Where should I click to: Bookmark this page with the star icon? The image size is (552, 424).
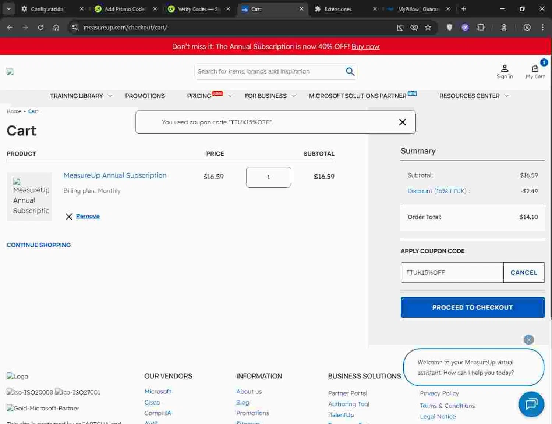428,27
